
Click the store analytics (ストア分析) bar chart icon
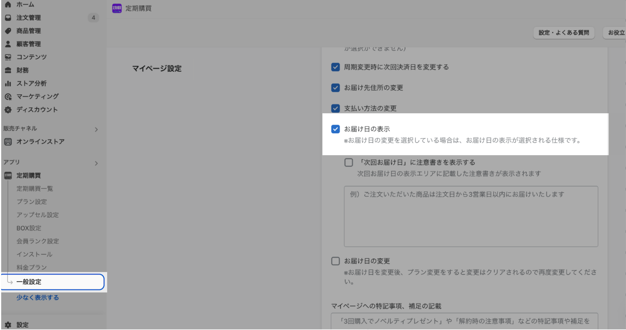pyautogui.click(x=8, y=84)
